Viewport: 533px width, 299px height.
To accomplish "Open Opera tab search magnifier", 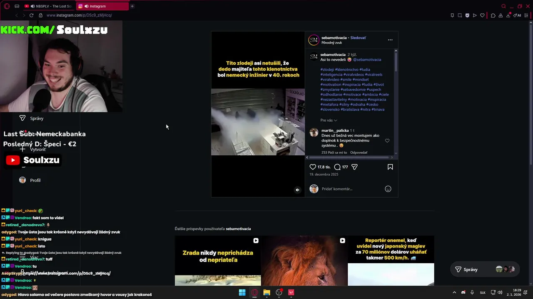I will pos(503,6).
